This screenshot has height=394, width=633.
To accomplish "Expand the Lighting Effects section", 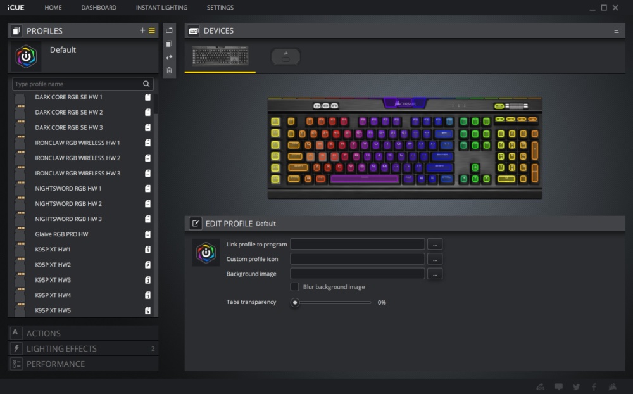I will (x=83, y=348).
